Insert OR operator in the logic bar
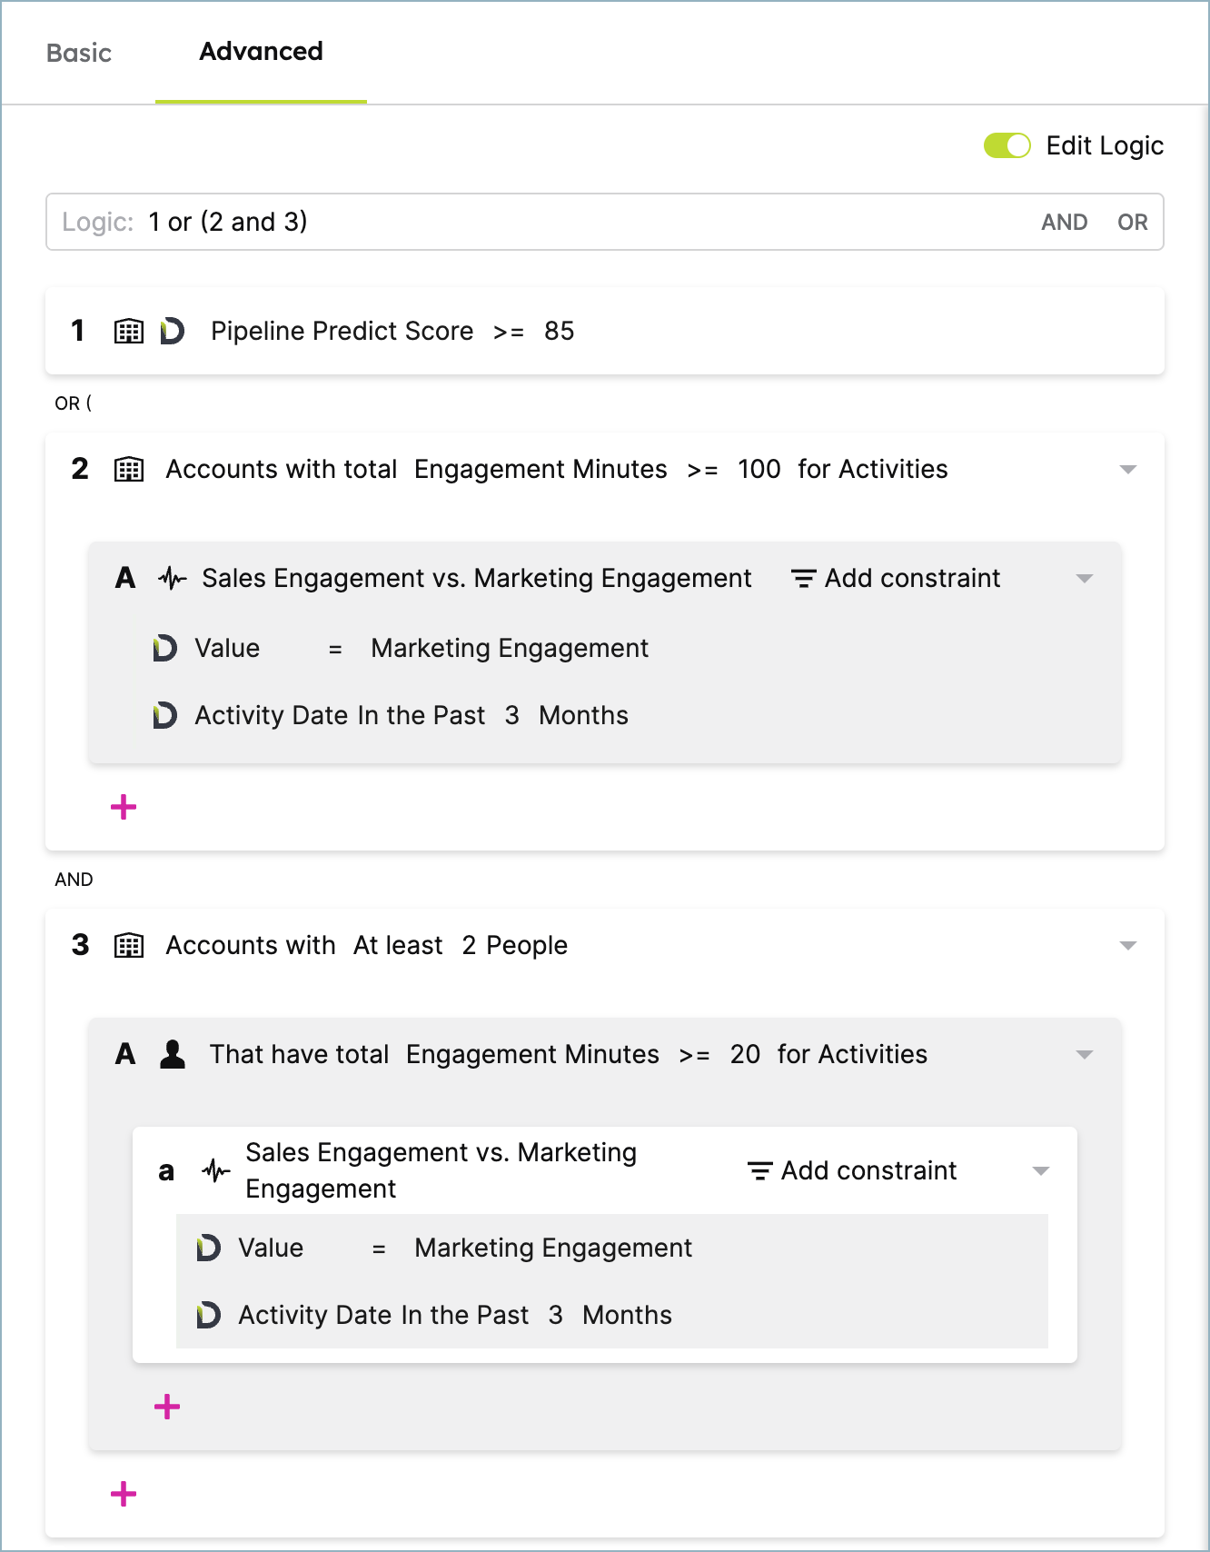Viewport: 1210px width, 1552px height. tap(1133, 222)
